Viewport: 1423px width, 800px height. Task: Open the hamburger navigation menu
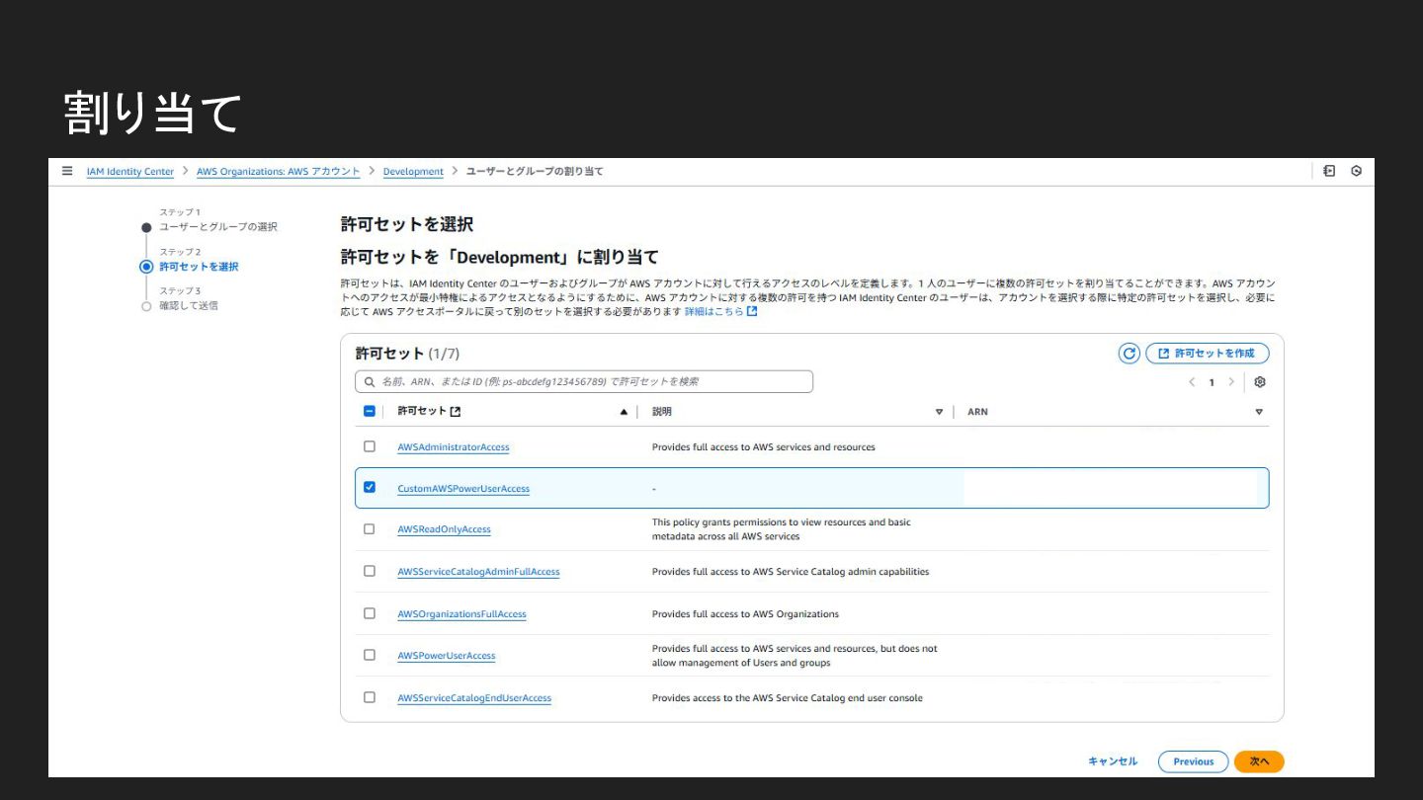67,171
